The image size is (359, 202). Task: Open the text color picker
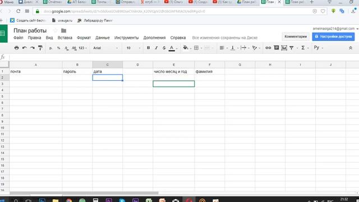172,48
